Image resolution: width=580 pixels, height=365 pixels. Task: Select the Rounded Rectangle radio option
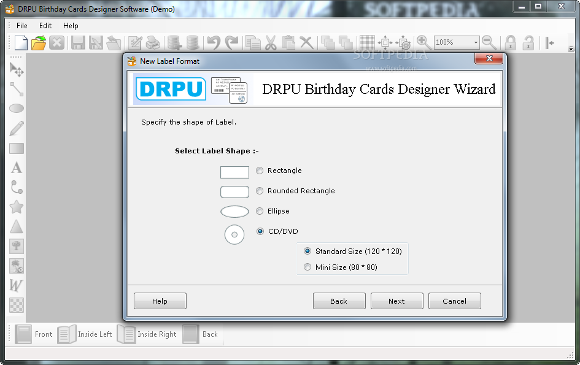pos(260,191)
